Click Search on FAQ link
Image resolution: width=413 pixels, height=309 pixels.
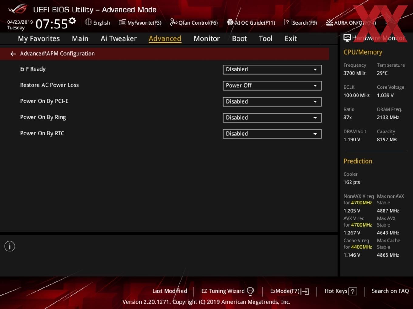pyautogui.click(x=390, y=291)
